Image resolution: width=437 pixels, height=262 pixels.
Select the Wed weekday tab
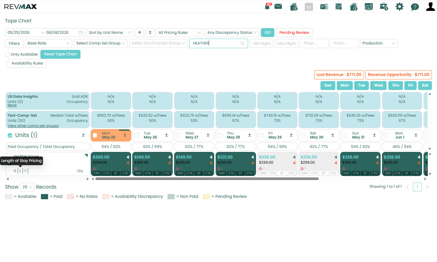[378, 85]
